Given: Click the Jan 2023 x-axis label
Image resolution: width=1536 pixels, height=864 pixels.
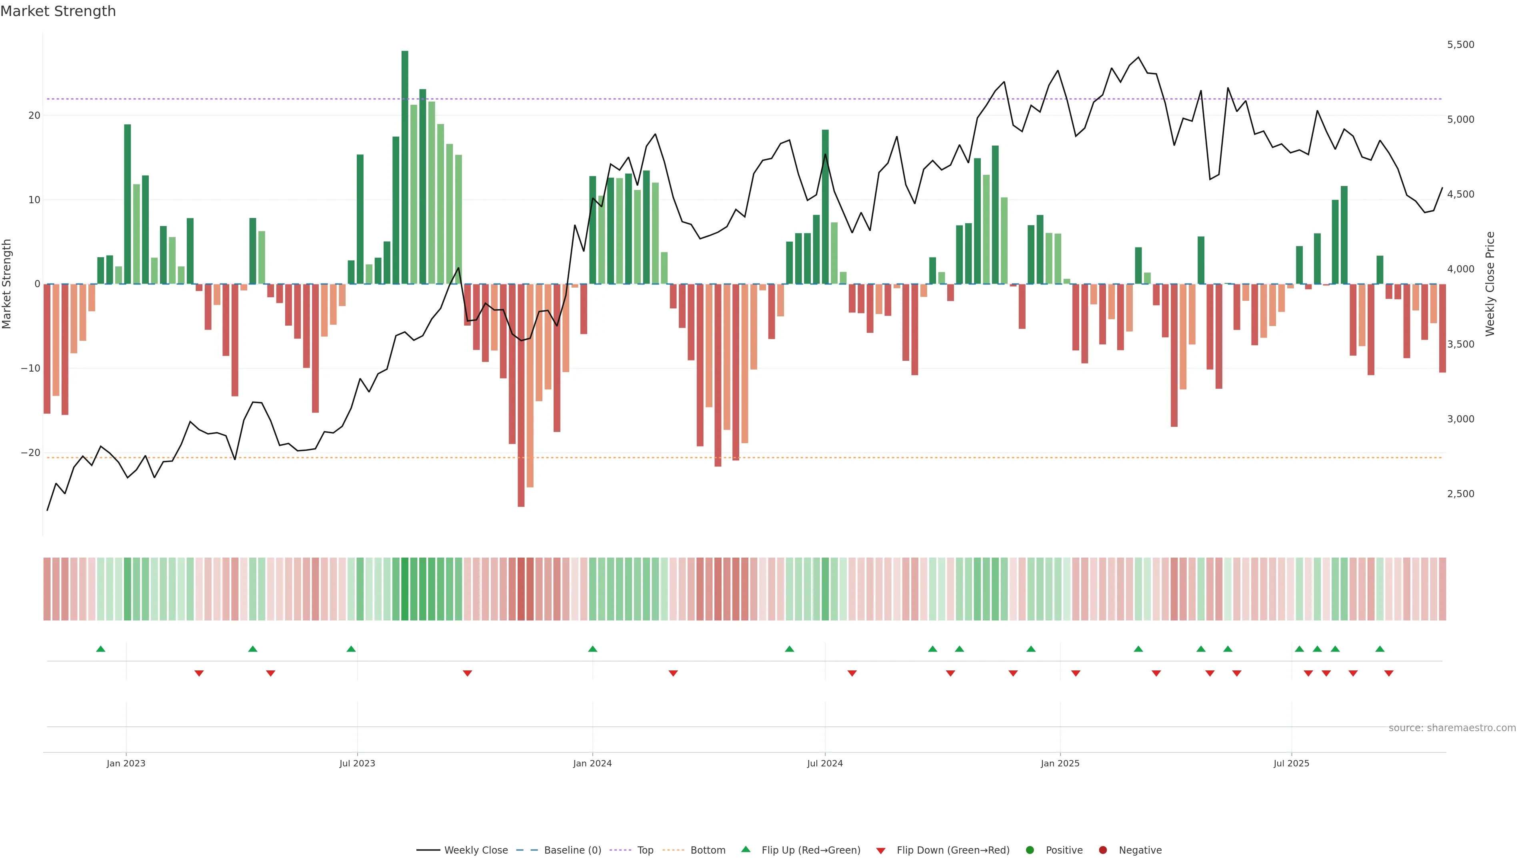Looking at the screenshot, I should point(126,763).
